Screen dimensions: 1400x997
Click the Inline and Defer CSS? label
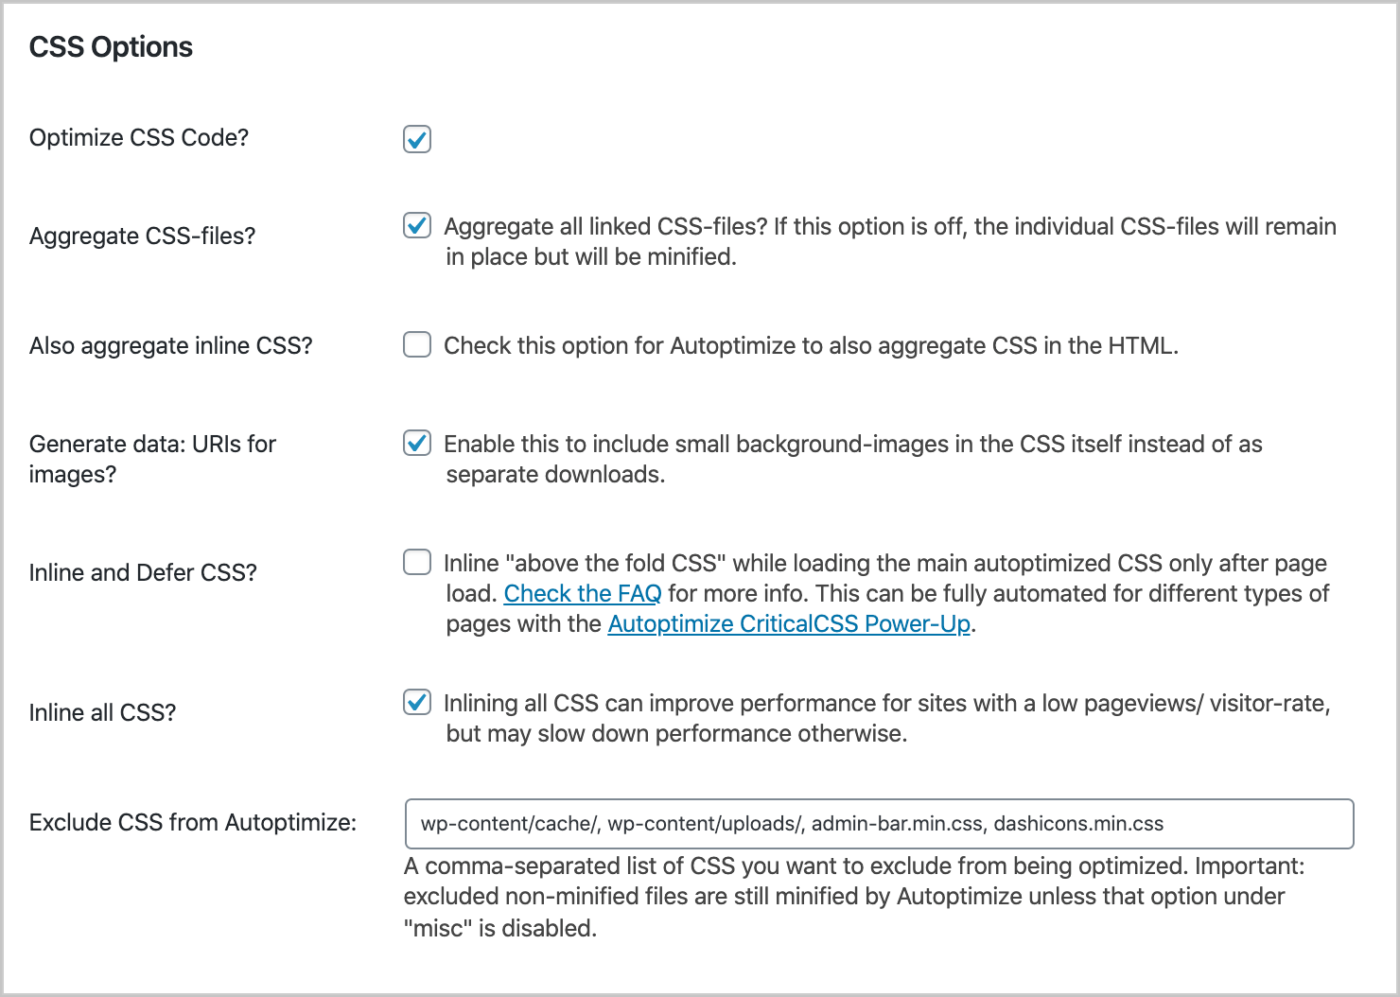(x=143, y=572)
